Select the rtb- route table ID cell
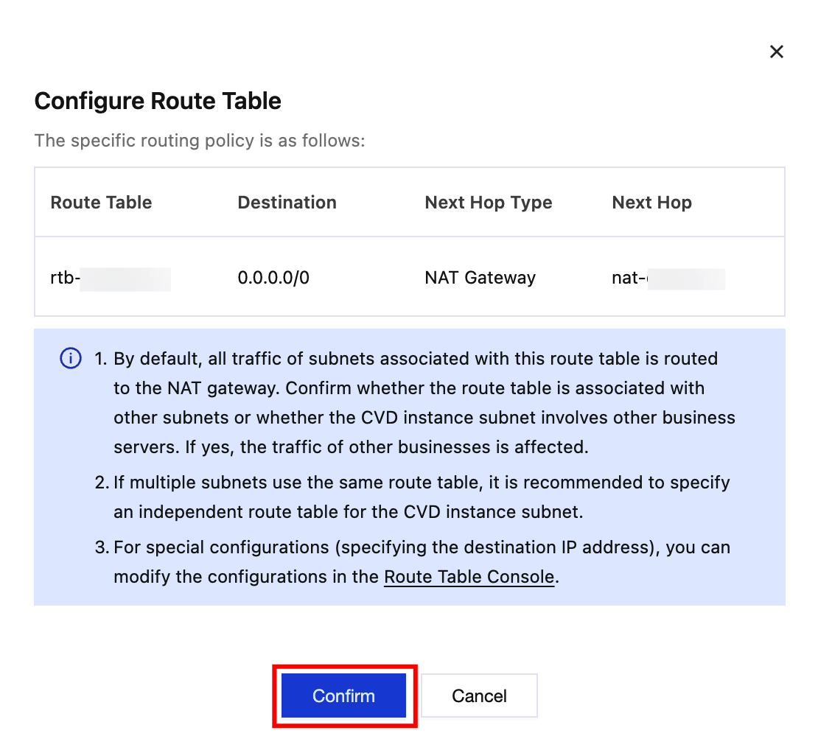The height and width of the screenshot is (750, 818). point(111,278)
